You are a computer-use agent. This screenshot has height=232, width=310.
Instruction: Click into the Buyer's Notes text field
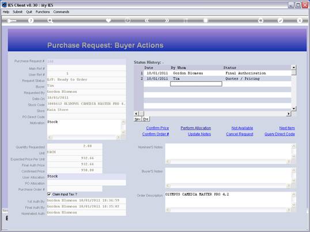click(228, 175)
